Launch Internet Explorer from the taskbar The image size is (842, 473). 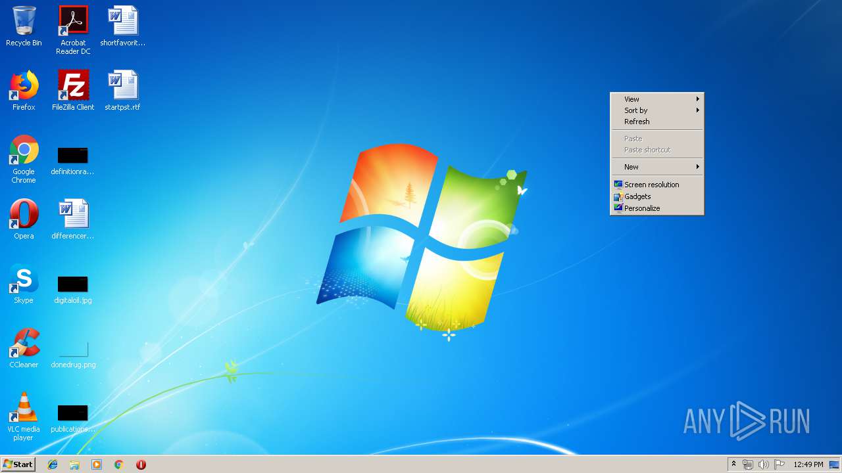coord(53,464)
